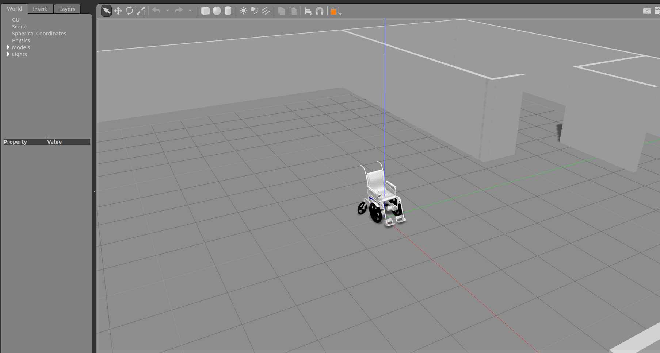Click the copy icon in toolbar
Screen dimensions: 660x353
281,11
